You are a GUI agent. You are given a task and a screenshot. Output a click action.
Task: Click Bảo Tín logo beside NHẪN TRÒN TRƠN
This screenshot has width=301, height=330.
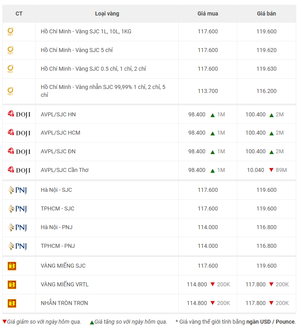point(12,303)
